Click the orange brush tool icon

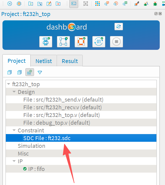click(137, 4)
